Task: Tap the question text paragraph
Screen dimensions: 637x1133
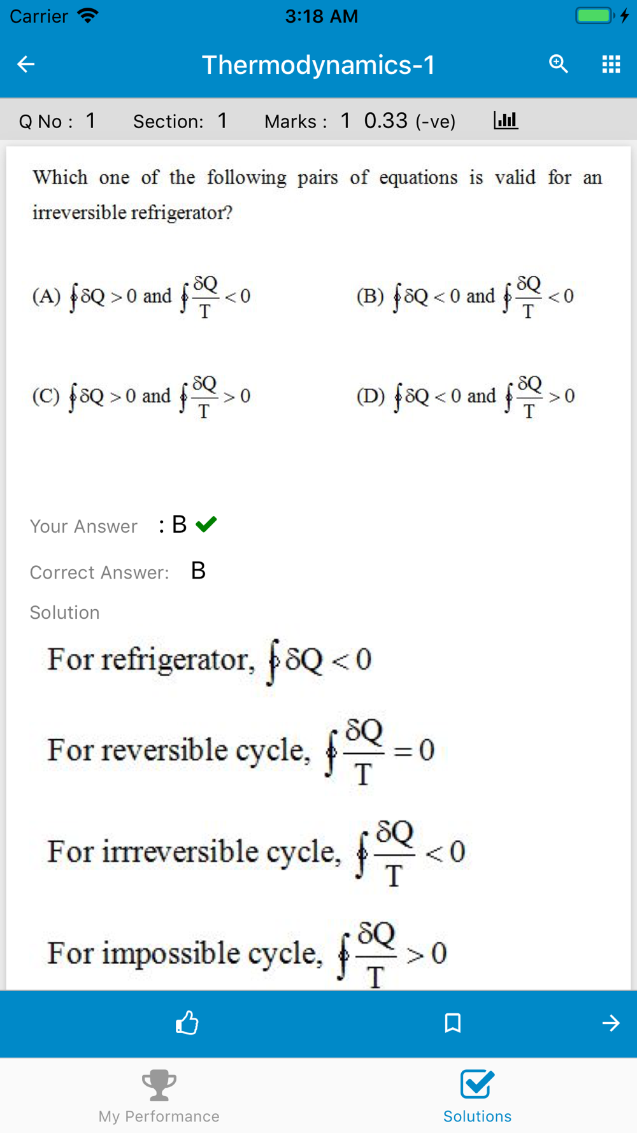Action: [x=317, y=194]
